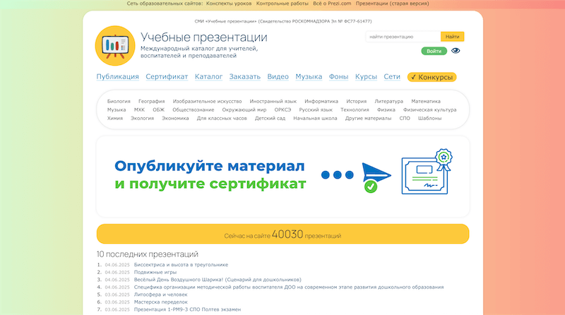
Task: Select the Химия category
Action: pos(115,118)
